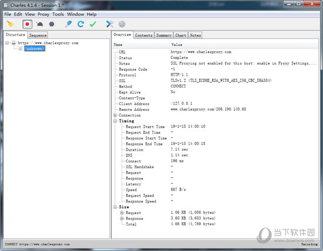Select the Status row showing Complete
This screenshot has height=251, width=323.
tap(216, 57)
